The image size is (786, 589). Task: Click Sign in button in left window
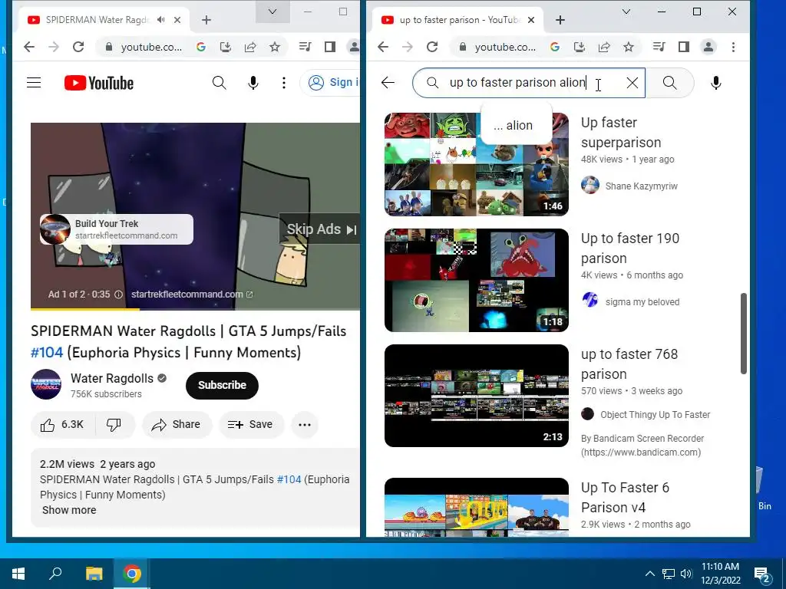(332, 83)
